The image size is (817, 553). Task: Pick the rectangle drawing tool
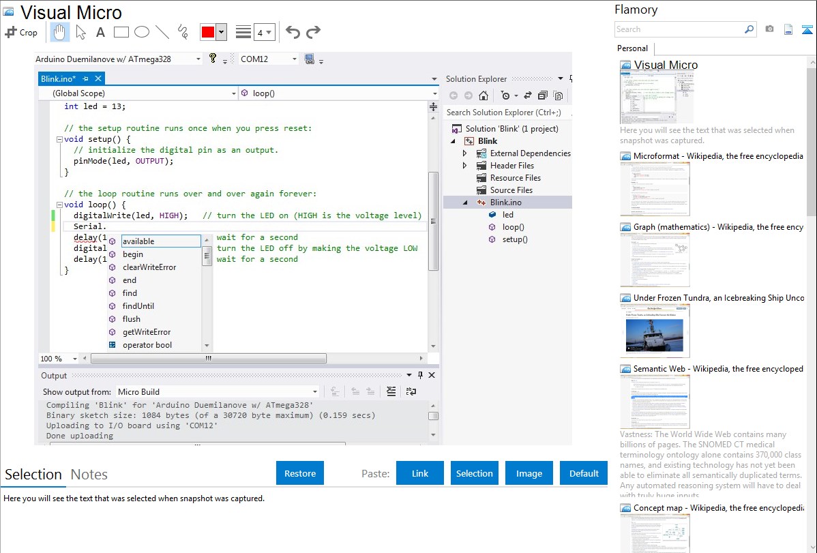121,32
